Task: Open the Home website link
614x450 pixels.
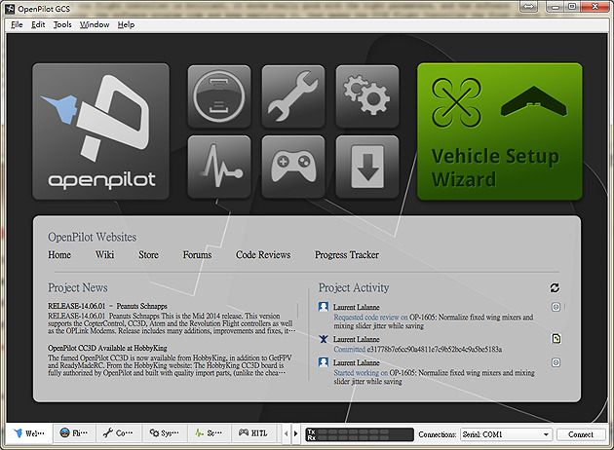Action: pyautogui.click(x=59, y=255)
